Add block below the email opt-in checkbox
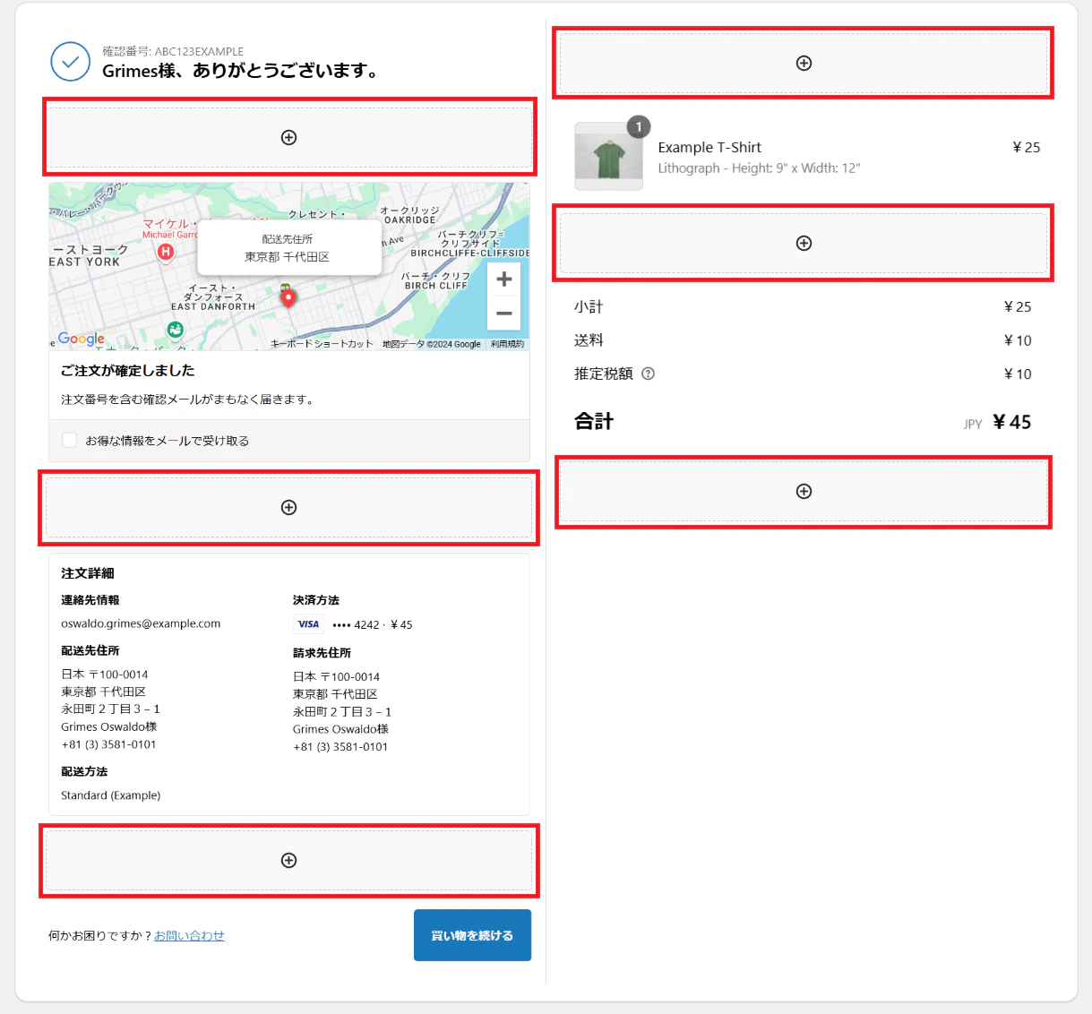This screenshot has height=1014, width=1092. (x=288, y=507)
